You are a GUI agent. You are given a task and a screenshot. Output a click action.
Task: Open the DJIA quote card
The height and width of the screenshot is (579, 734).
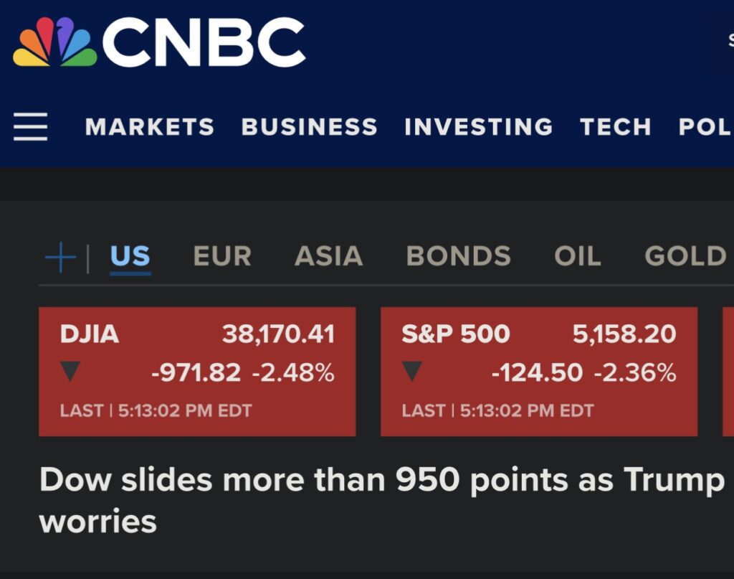tap(197, 371)
